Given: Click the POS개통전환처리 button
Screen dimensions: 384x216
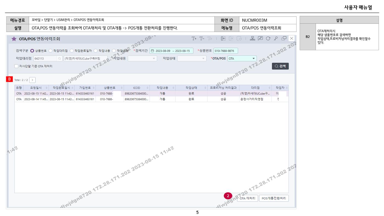Looking at the screenshot, I should [x=274, y=198].
